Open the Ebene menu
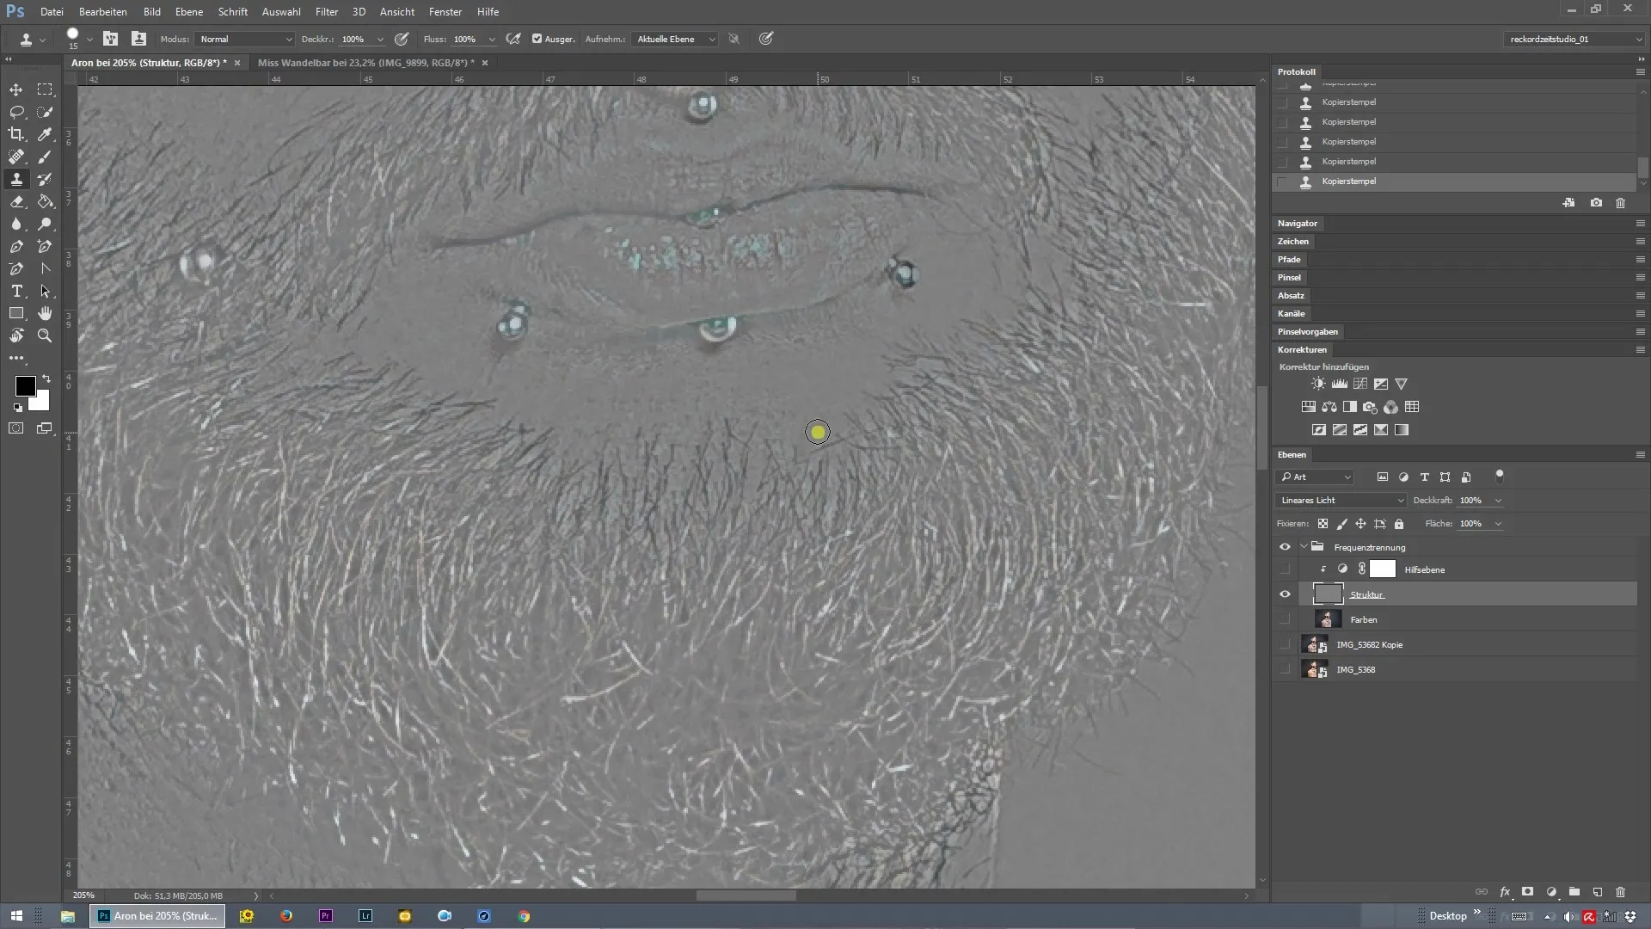Viewport: 1651px width, 929px height. click(189, 12)
